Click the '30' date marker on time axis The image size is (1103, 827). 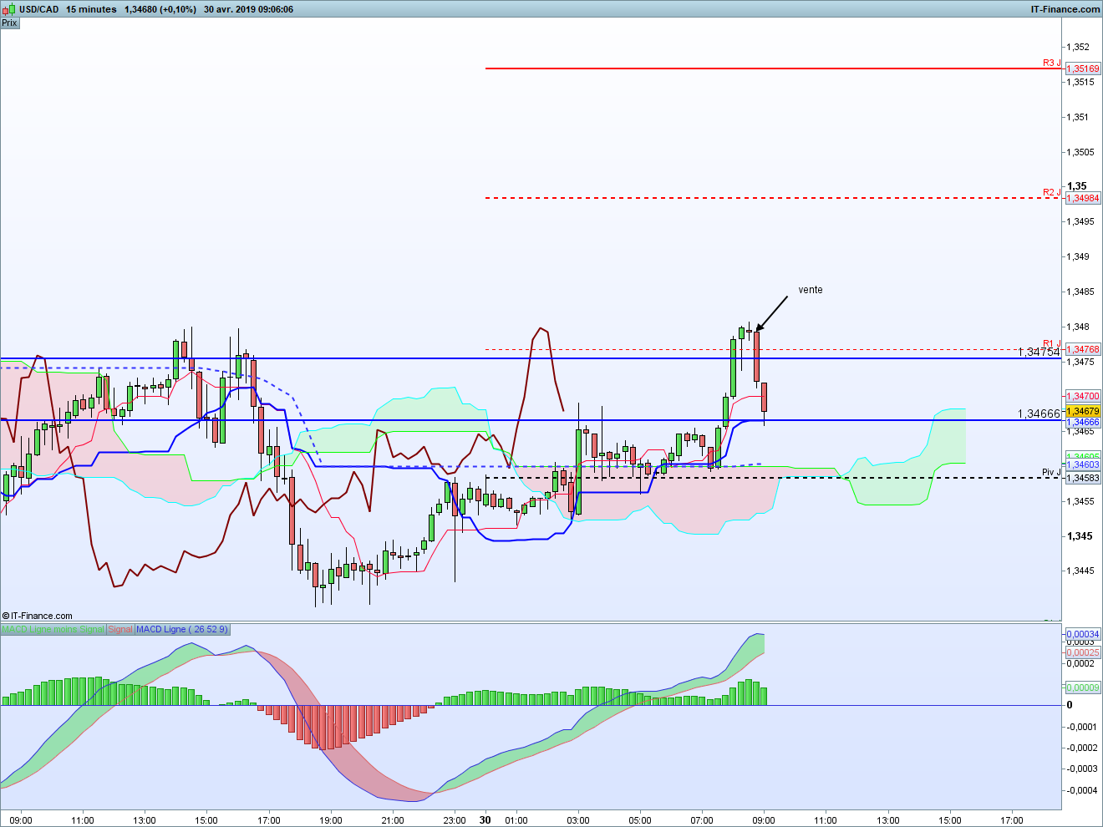pos(485,819)
